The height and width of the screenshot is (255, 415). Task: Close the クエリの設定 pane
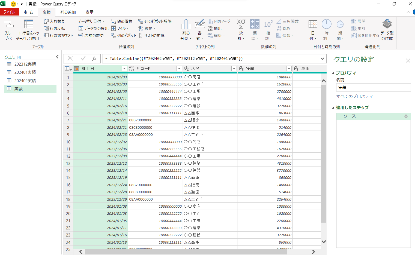point(408,61)
